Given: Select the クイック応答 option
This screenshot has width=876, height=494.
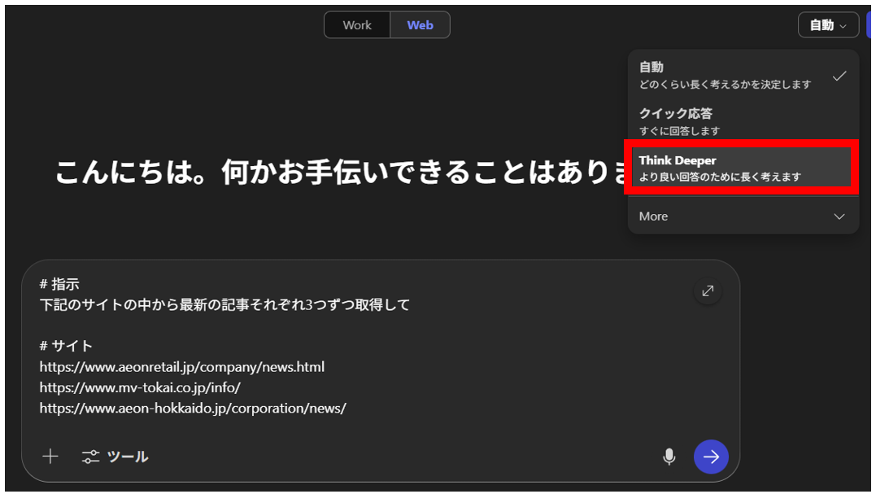Looking at the screenshot, I should (x=743, y=122).
